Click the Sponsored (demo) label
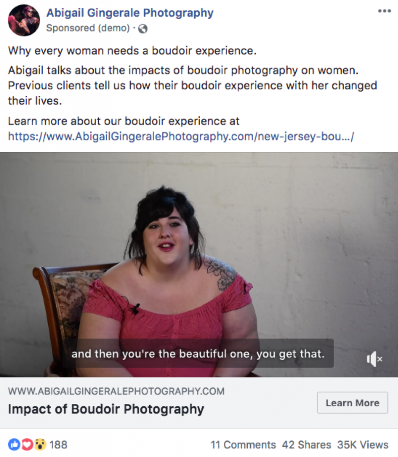The width and height of the screenshot is (398, 457). (x=88, y=28)
